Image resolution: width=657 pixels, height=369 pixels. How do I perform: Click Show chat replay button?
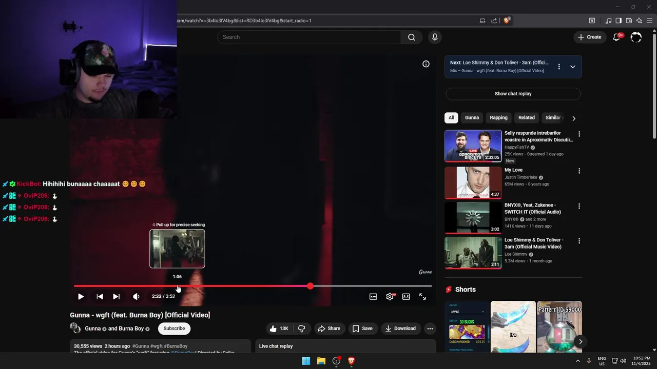point(513,94)
